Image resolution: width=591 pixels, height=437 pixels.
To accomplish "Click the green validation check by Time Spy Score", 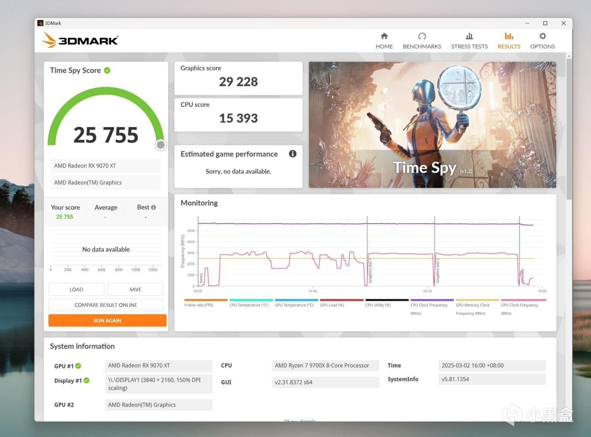I will tap(107, 70).
